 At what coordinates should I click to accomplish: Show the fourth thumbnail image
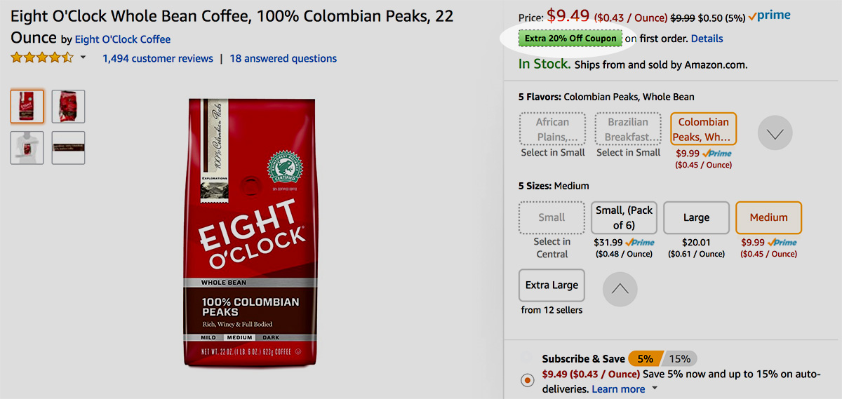coord(68,147)
